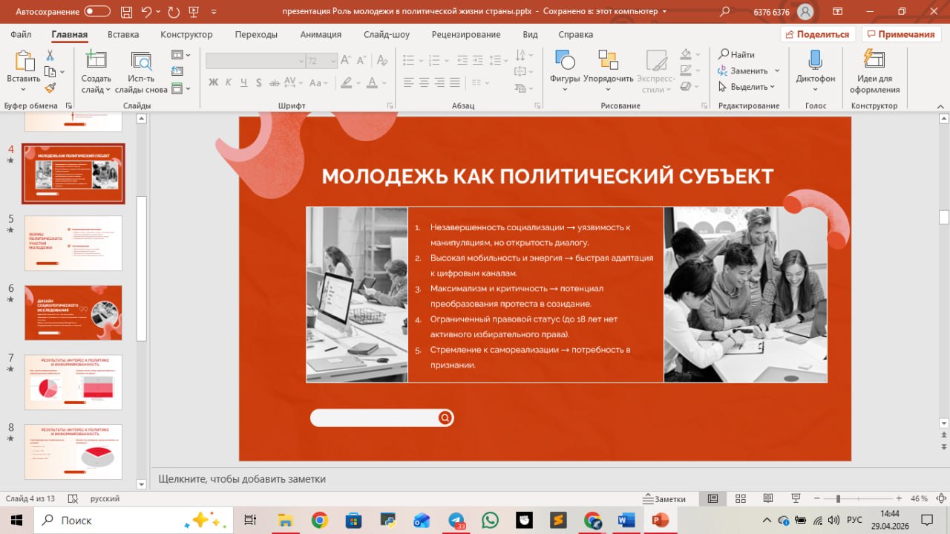The width and height of the screenshot is (950, 534).
Task: Click the Task View taskbar icon
Action: click(x=251, y=520)
